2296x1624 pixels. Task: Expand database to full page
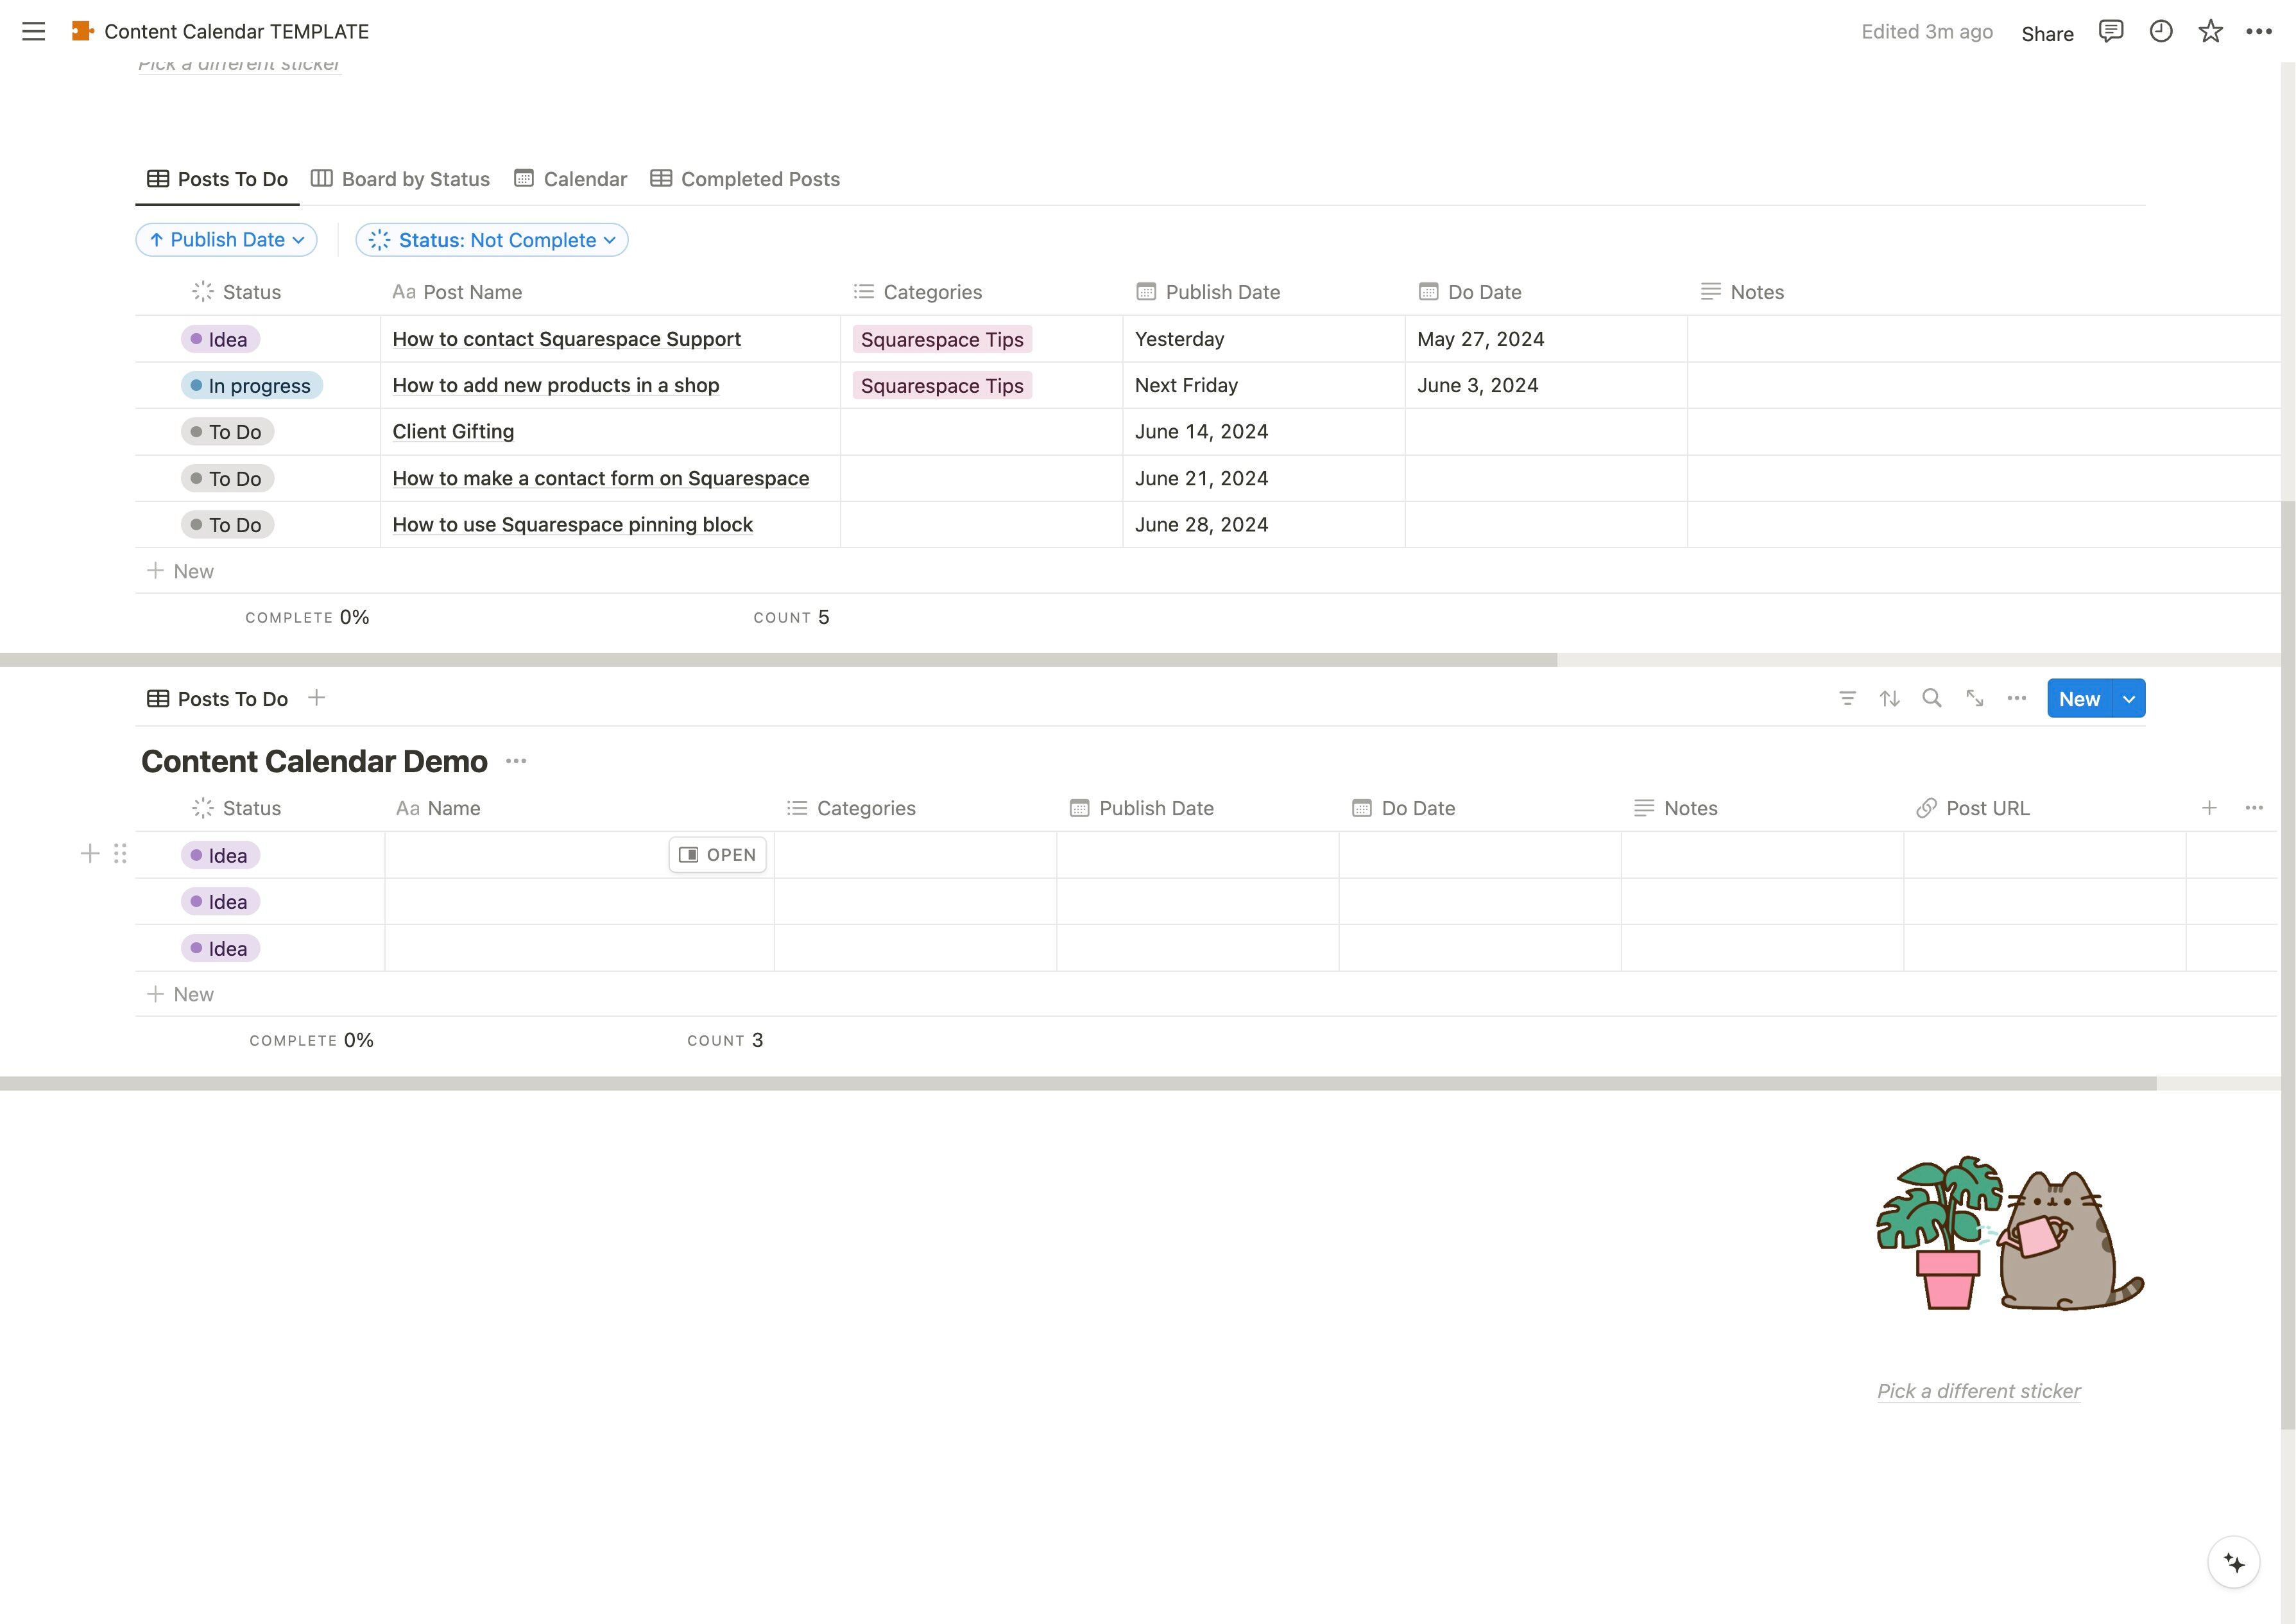click(1974, 698)
